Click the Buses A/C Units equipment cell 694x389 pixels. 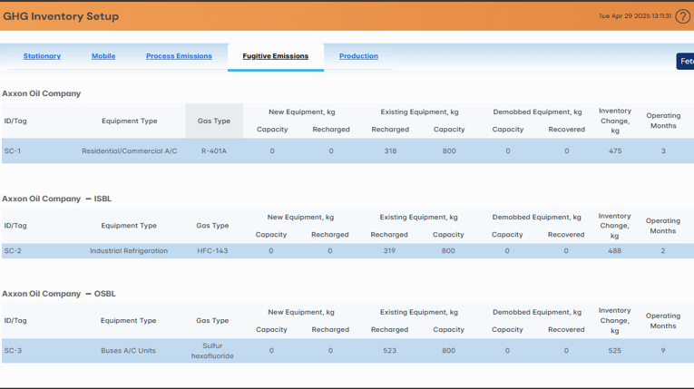pyautogui.click(x=129, y=351)
